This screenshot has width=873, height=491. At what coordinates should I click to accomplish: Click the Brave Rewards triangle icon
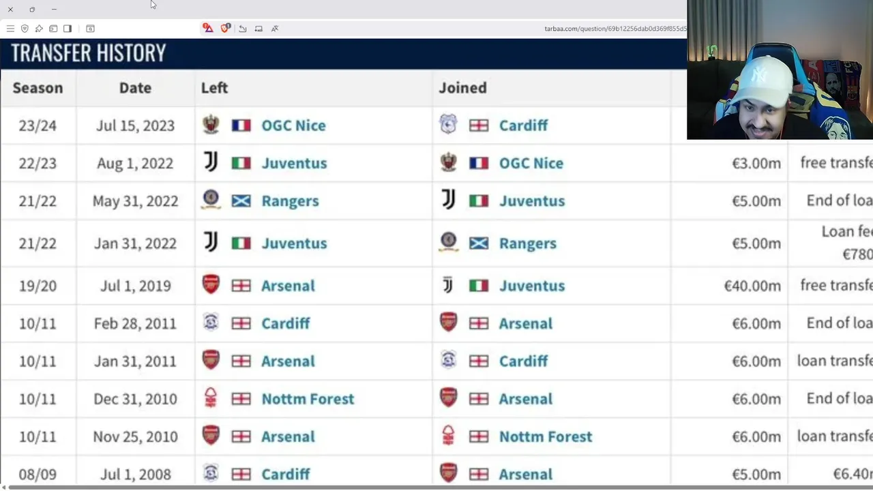click(208, 29)
